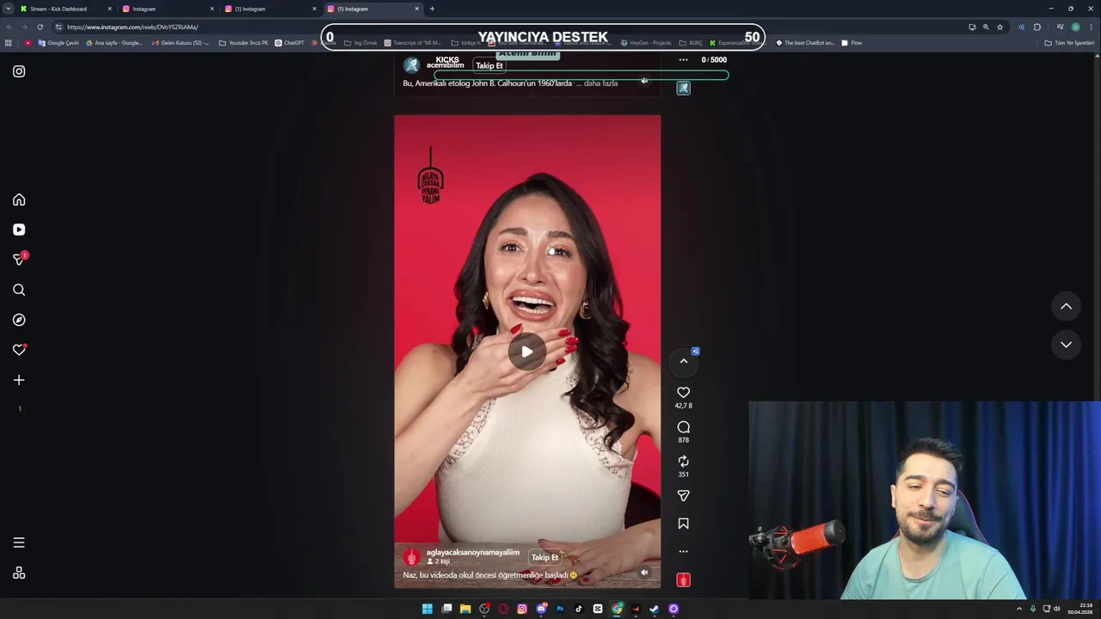
Task: Bookmark this page with star icon
Action: (1000, 27)
